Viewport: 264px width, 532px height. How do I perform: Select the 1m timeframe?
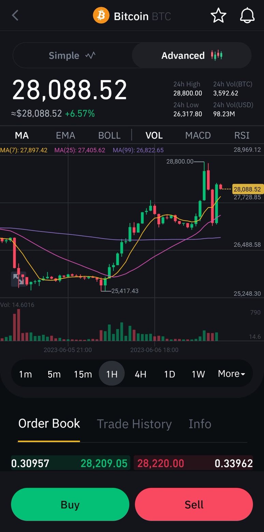(25, 374)
